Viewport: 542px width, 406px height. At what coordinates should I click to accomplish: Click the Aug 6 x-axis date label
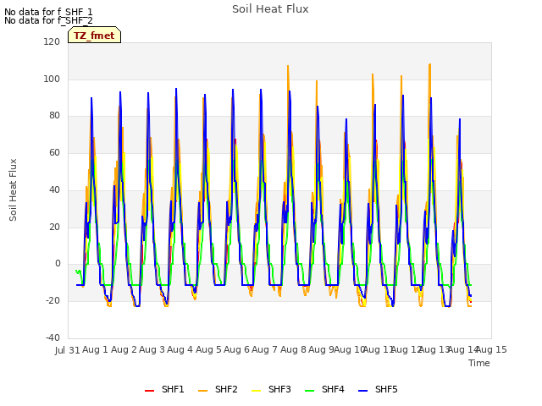click(x=236, y=349)
